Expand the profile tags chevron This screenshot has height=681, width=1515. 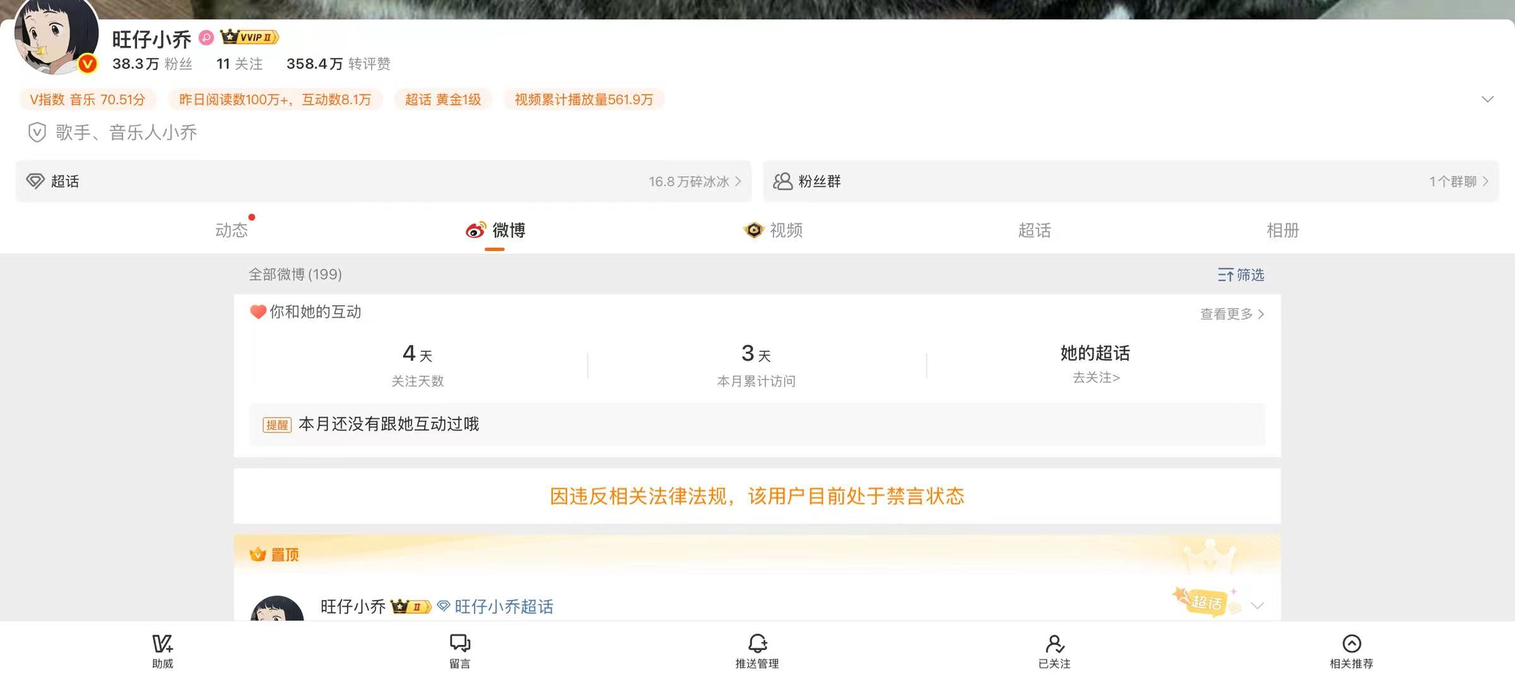click(x=1487, y=100)
